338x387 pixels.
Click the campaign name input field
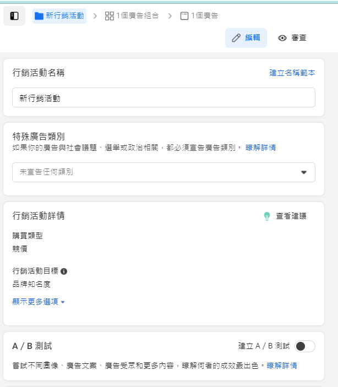click(x=163, y=97)
